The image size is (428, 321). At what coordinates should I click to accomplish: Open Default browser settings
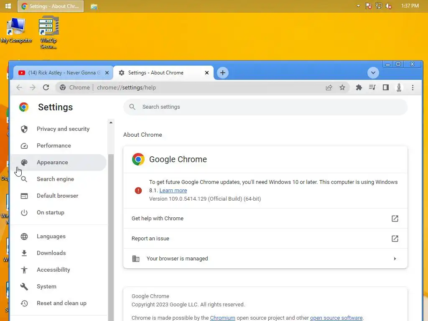[x=59, y=196]
